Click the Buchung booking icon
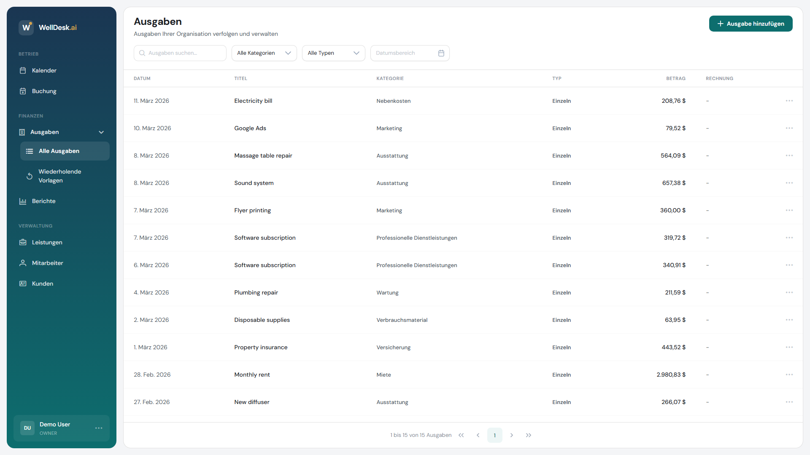Viewport: 810px width, 455px height. point(23,91)
